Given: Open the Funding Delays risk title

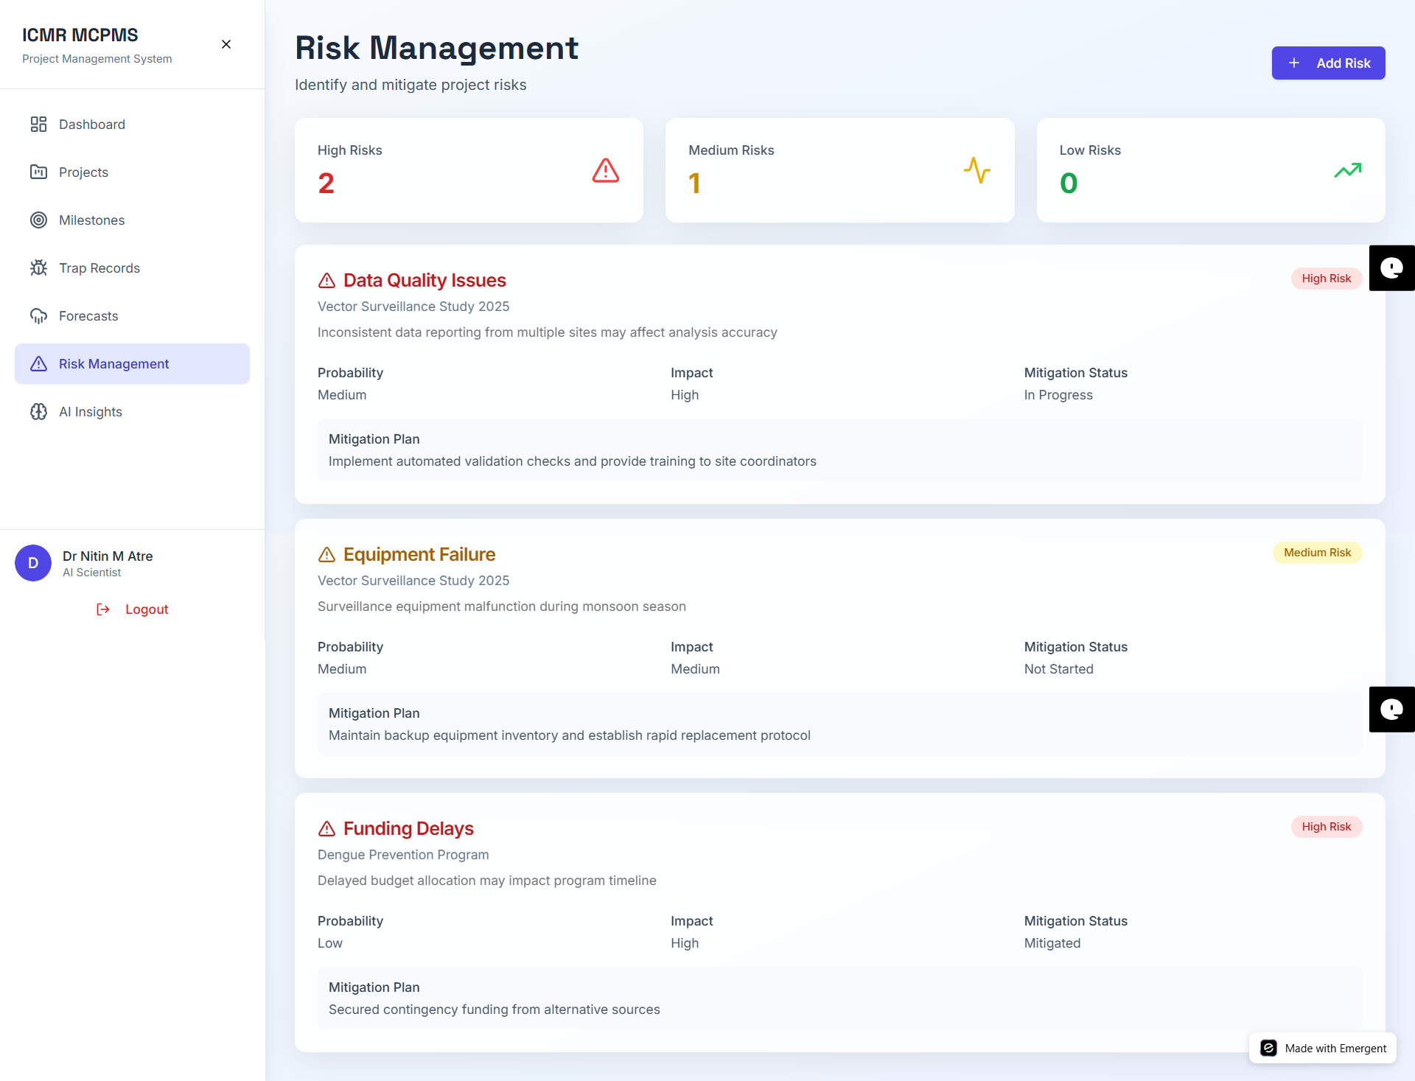Looking at the screenshot, I should pos(408,828).
